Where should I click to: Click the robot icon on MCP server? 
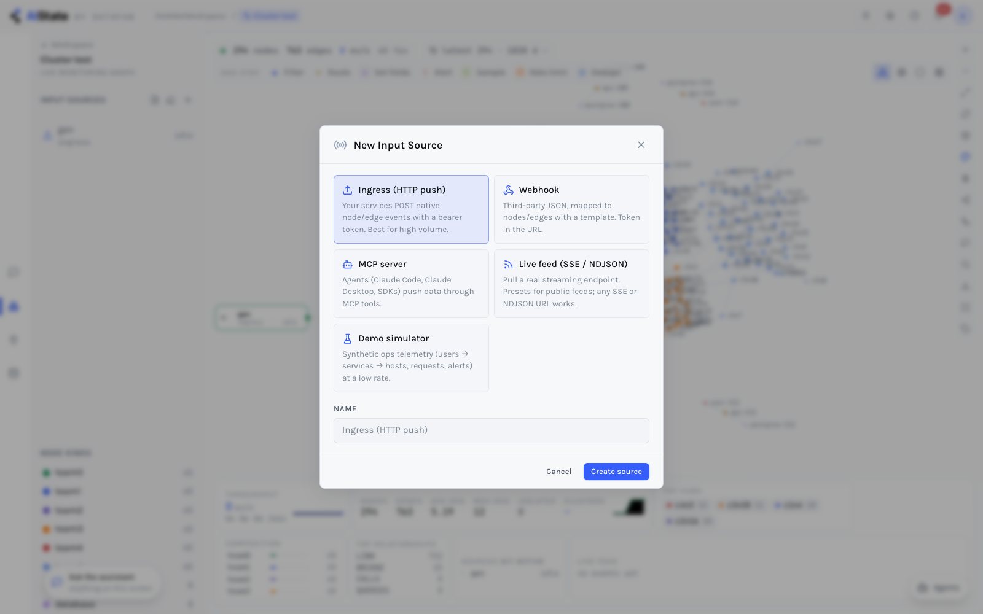(x=348, y=265)
